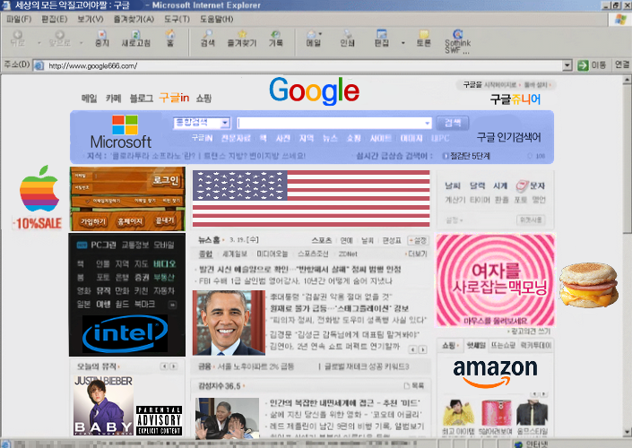Click the Amazon logo
Screen dimensions: 632x448
coord(496,373)
